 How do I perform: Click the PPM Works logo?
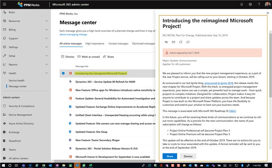[x=28, y=4]
